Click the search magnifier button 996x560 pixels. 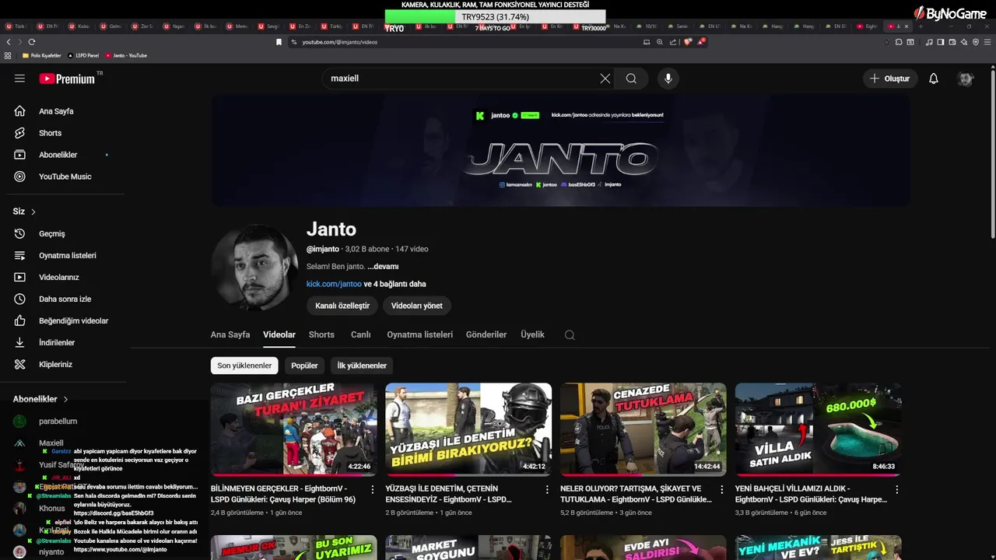click(x=631, y=79)
